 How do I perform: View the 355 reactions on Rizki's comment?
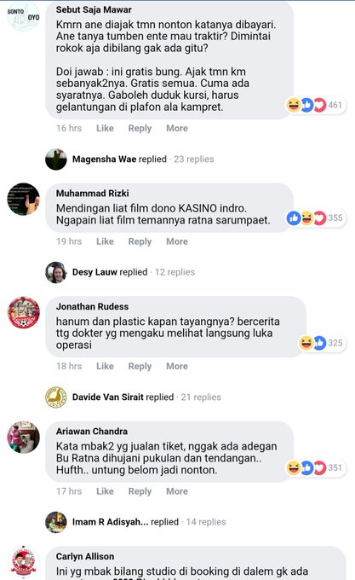coord(316,217)
